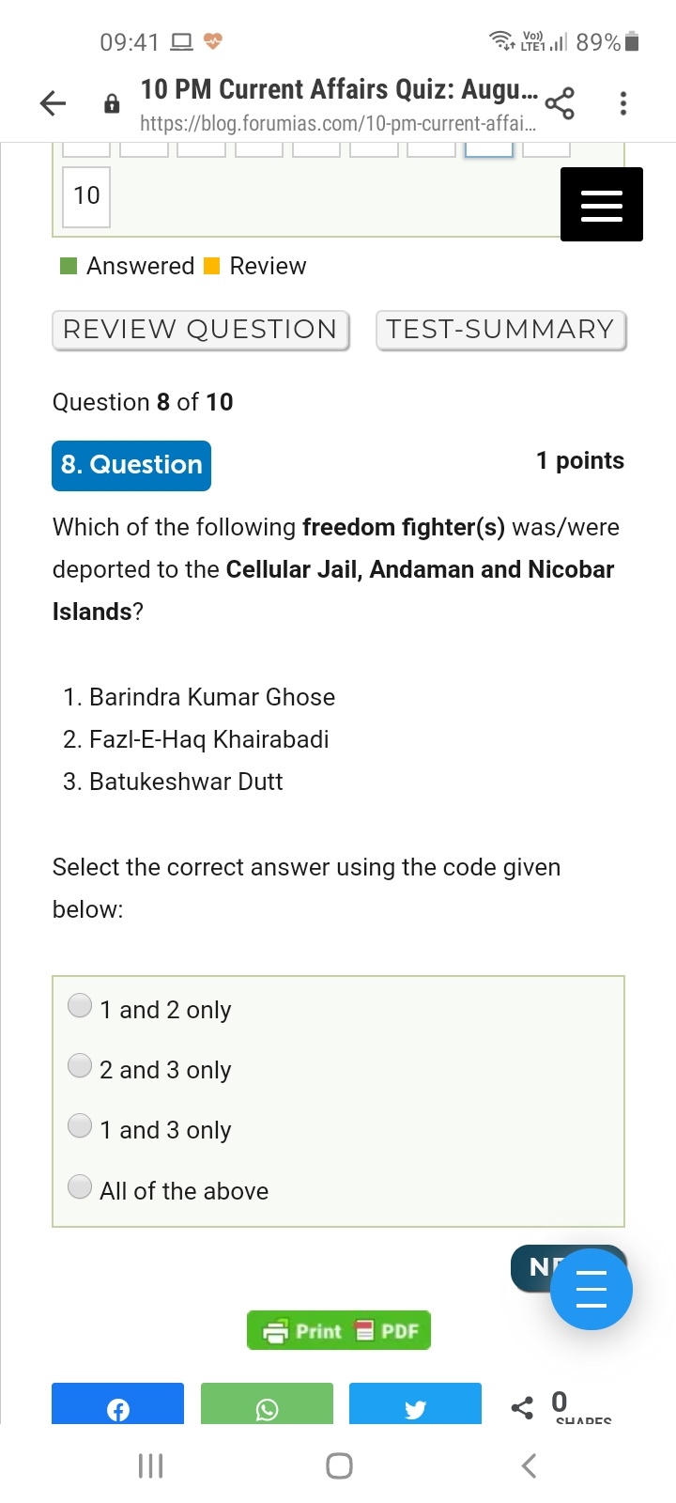676x1503 pixels.
Task: Tap the Android recent apps button
Action: [x=151, y=1465]
